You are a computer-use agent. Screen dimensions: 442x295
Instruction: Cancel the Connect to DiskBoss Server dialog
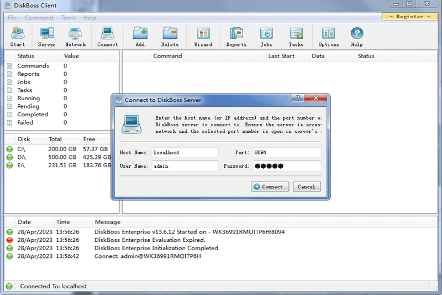point(307,187)
